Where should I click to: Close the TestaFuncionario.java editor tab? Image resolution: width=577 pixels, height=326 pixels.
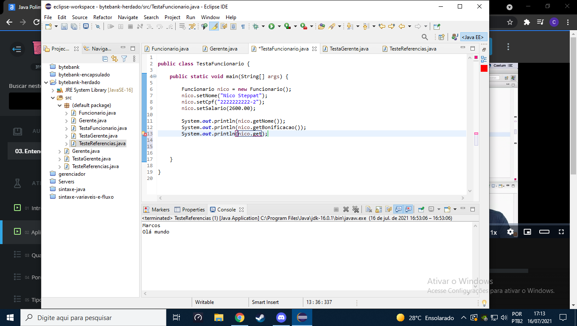pos(314,49)
